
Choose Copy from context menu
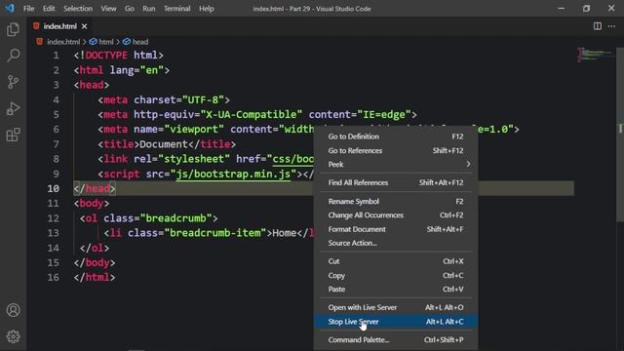coord(396,275)
